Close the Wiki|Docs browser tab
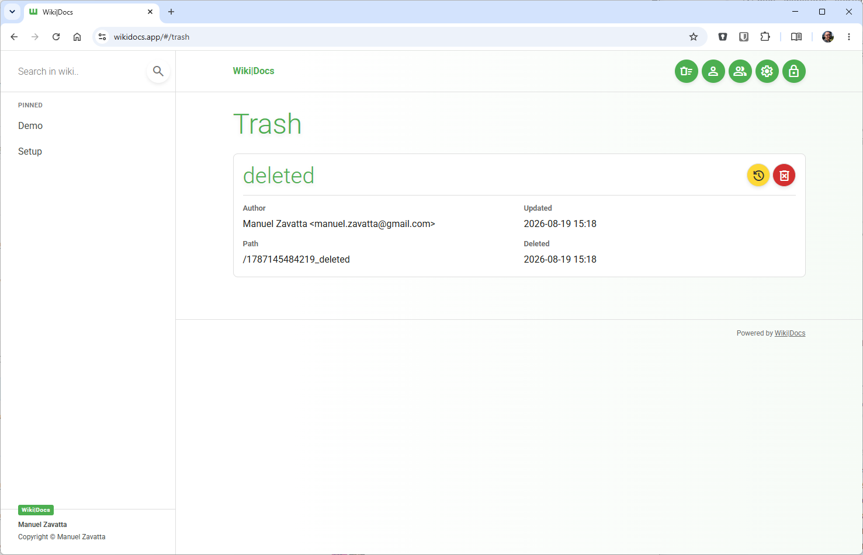Viewport: 863px width, 555px height. click(150, 12)
